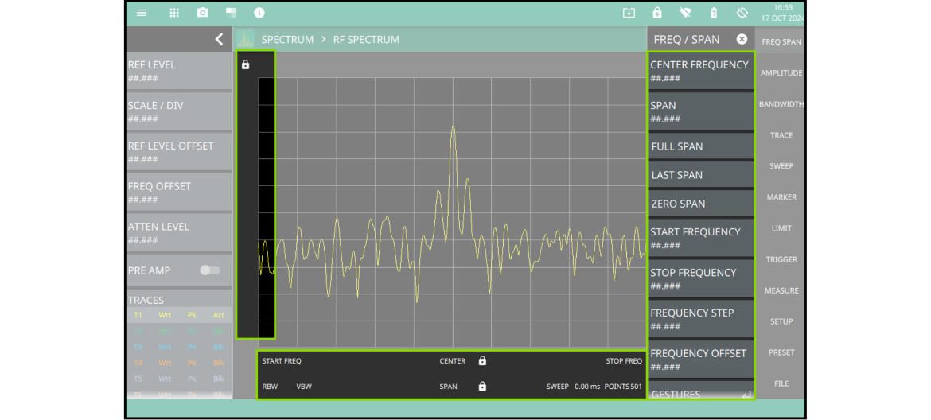The image size is (931, 420).
Task: Open the MARKER menu tab
Action: [781, 197]
